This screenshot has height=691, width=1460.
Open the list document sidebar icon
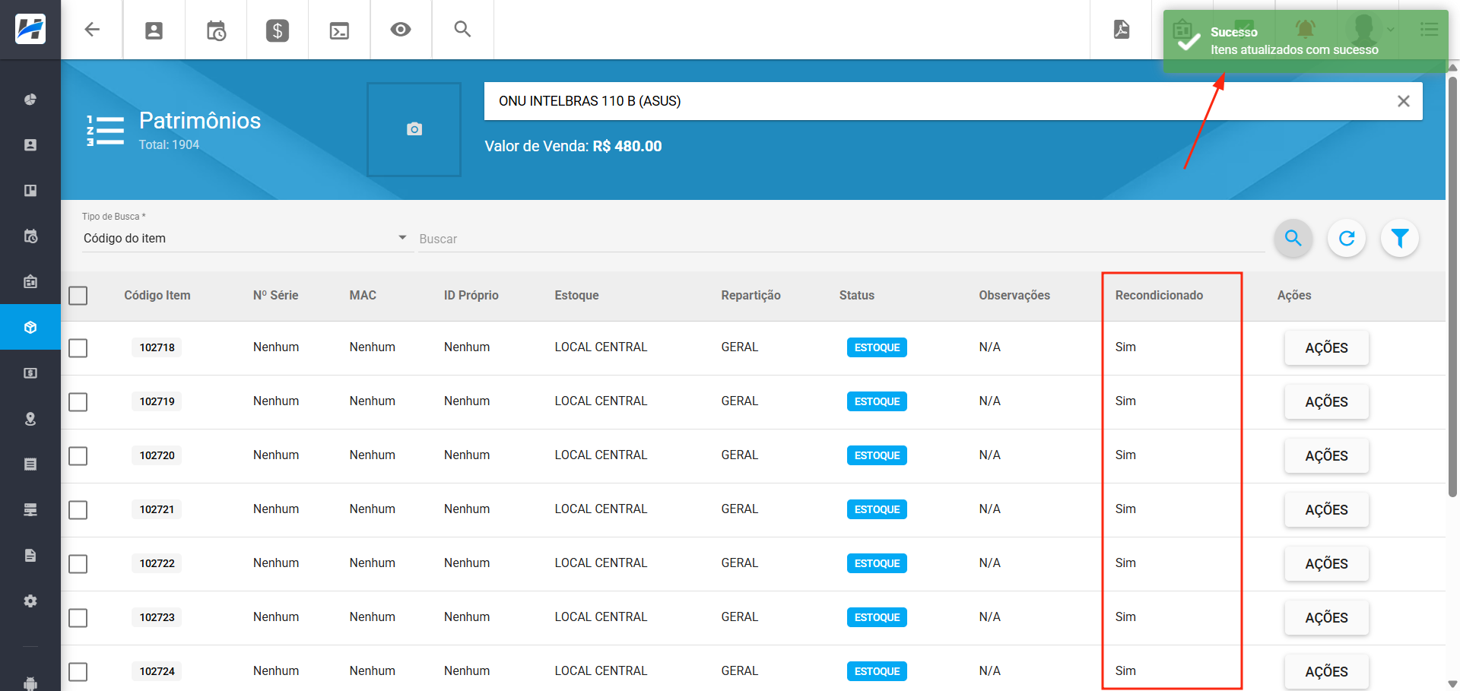30,464
